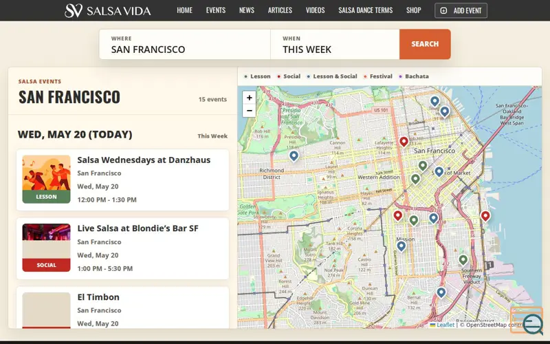Open the Leaflet attribution link
Image resolution: width=550 pixels, height=344 pixels.
click(x=445, y=325)
